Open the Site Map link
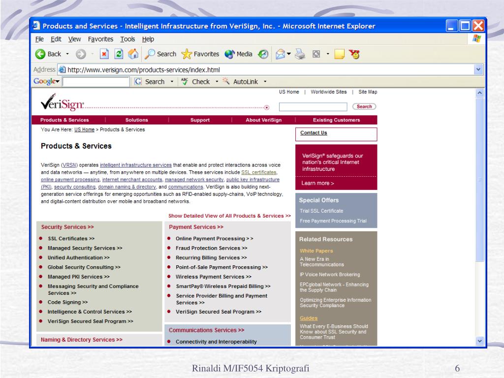This screenshot has width=504, height=378. (x=368, y=92)
